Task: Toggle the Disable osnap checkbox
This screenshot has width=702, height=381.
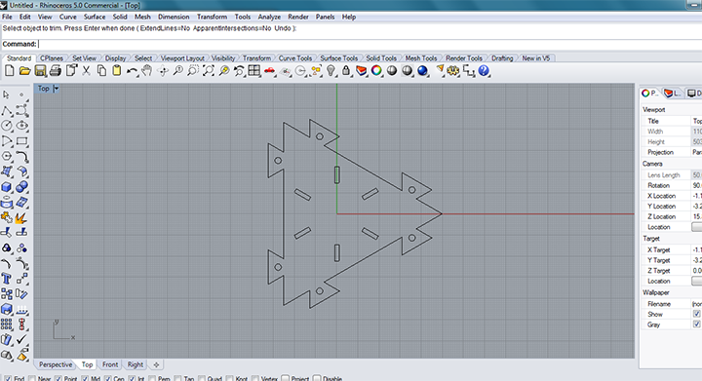Action: [x=317, y=378]
